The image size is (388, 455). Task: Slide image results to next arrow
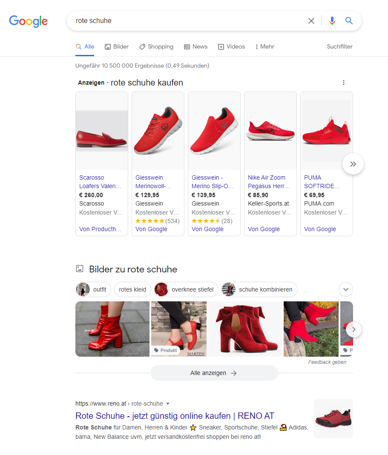coord(354,329)
